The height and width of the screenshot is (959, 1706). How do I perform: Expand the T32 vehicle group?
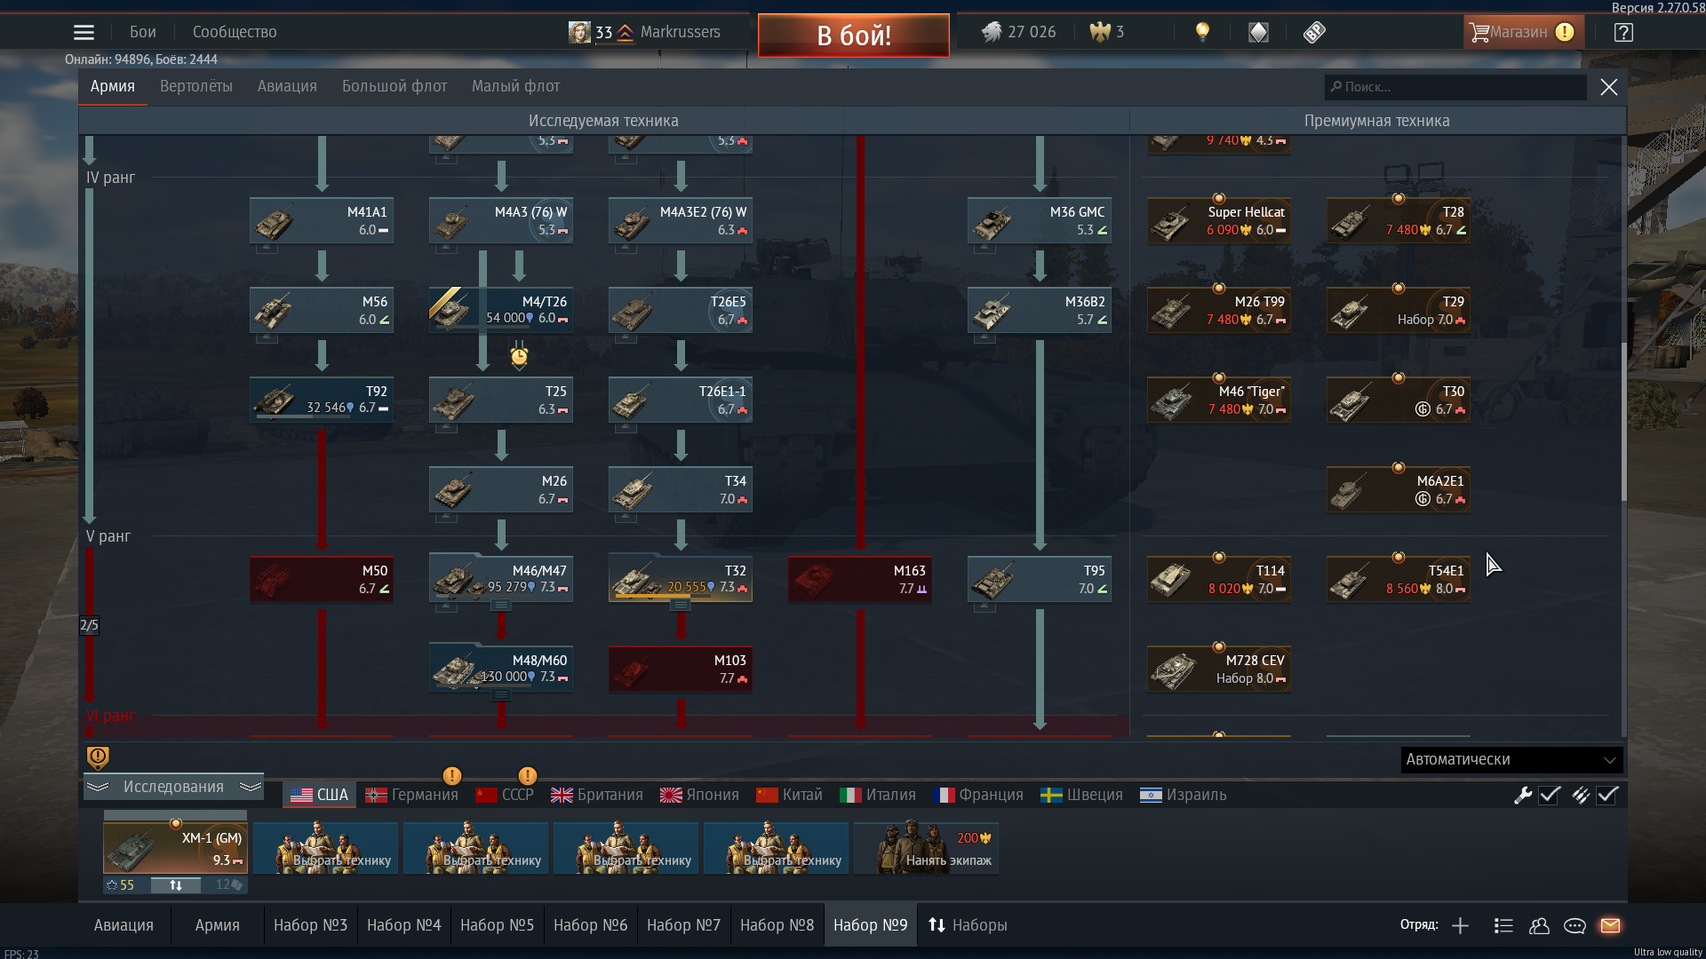[680, 606]
